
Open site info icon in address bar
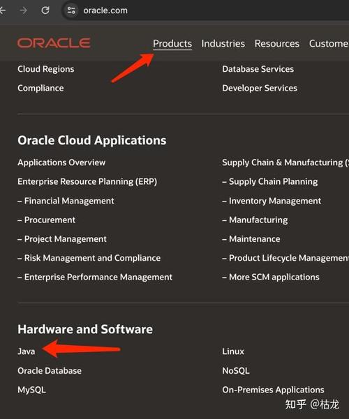71,10
